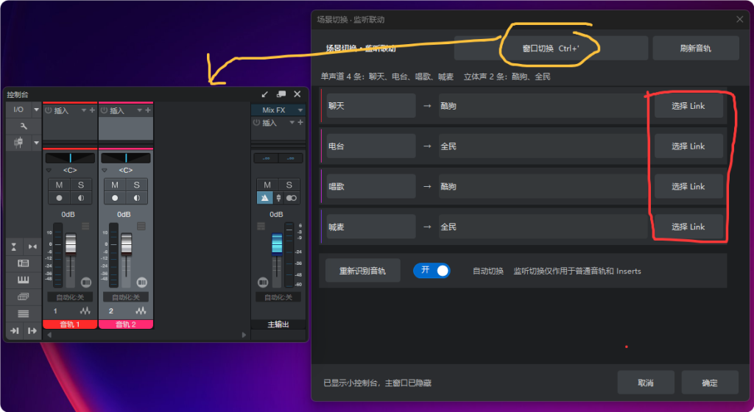Open console settings wrench icon

pyautogui.click(x=23, y=127)
